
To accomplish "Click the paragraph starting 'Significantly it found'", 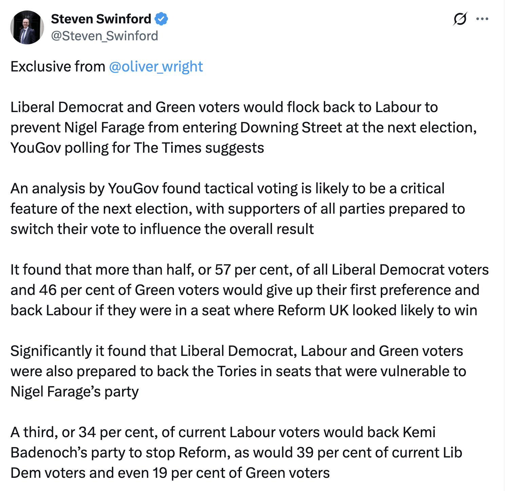I will [237, 351].
